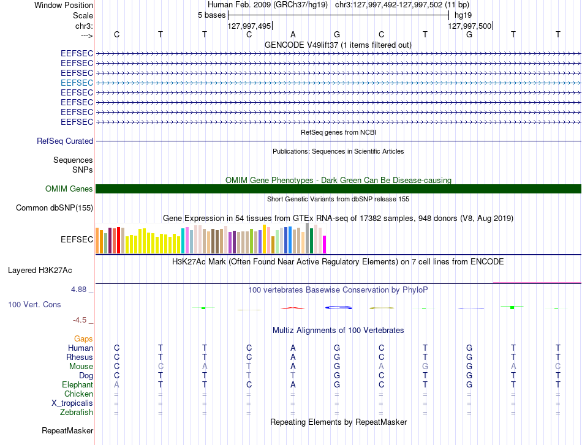The image size is (582, 445).
Task: Click the magenta last bar in GTEx chart
Action: (x=325, y=245)
